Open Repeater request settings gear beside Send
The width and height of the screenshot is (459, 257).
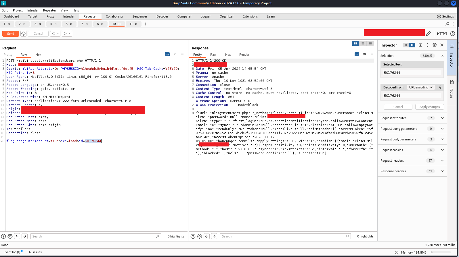pos(24,34)
